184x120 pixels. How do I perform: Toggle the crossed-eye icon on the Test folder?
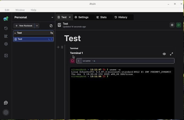(x=52, y=33)
